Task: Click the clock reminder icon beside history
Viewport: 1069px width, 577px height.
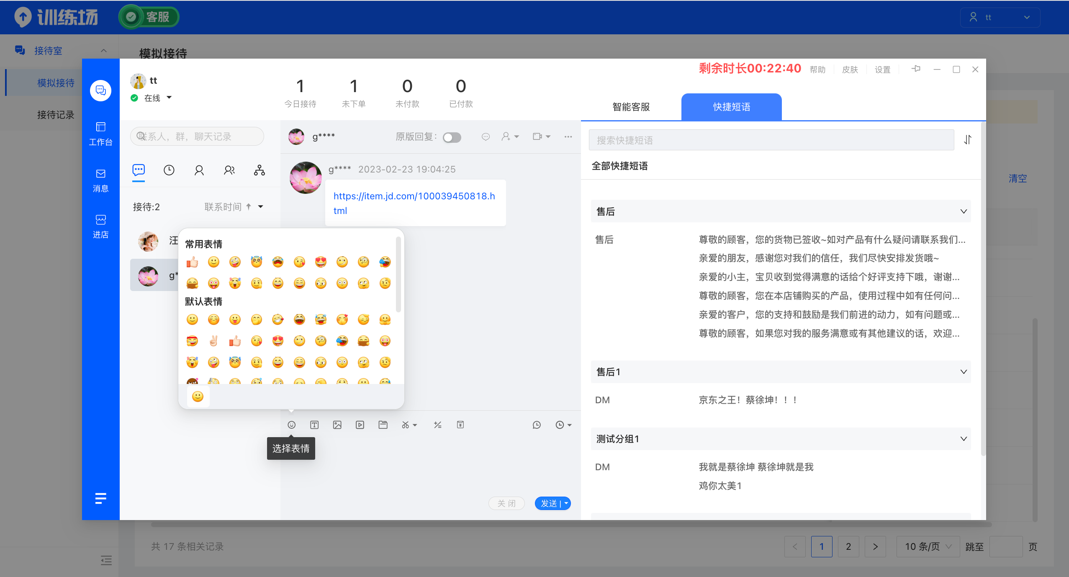Action: [x=560, y=425]
